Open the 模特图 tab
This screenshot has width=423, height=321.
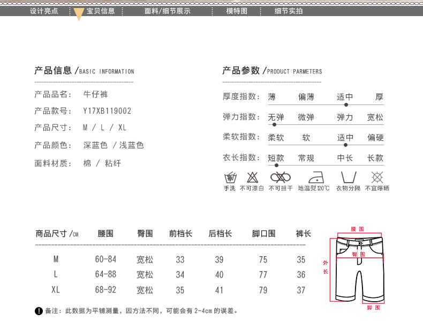click(237, 11)
